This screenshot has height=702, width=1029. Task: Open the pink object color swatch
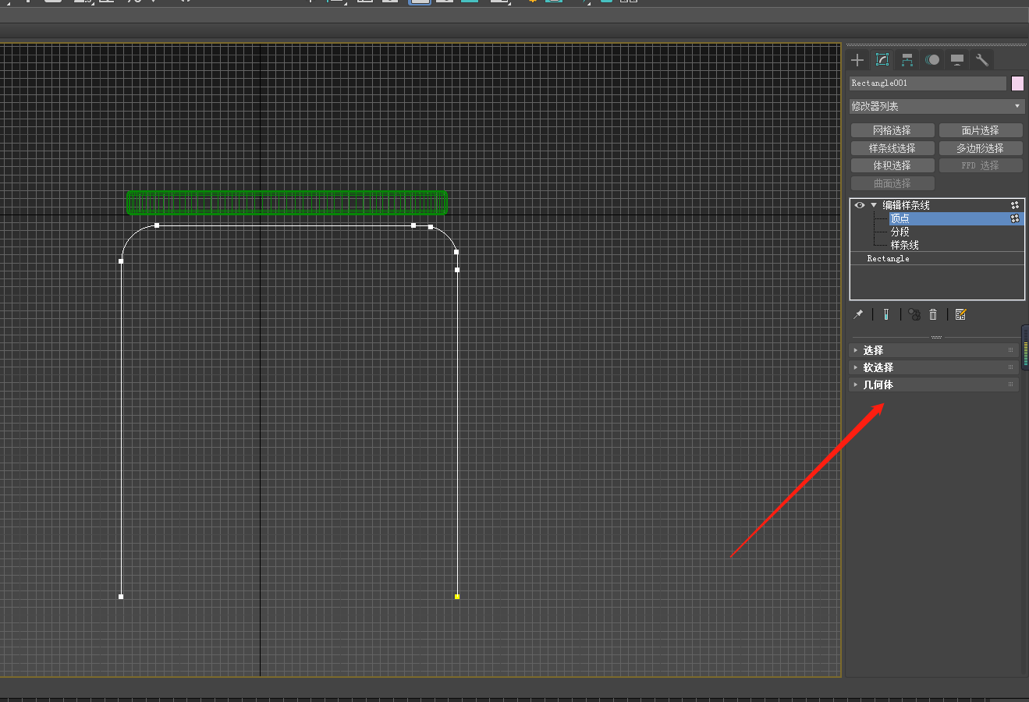[x=1017, y=83]
